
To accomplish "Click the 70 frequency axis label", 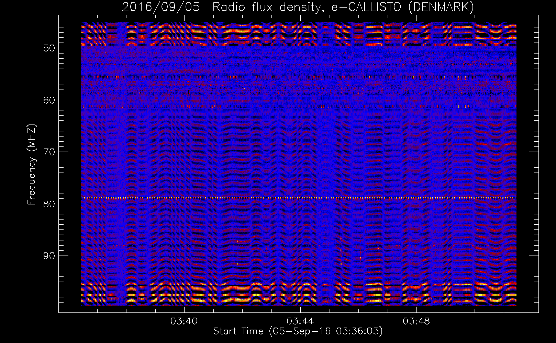I will [49, 152].
